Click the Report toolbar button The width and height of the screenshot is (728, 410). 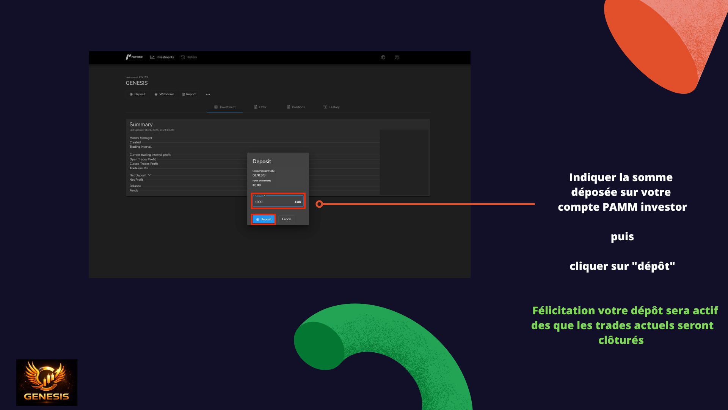tap(189, 94)
